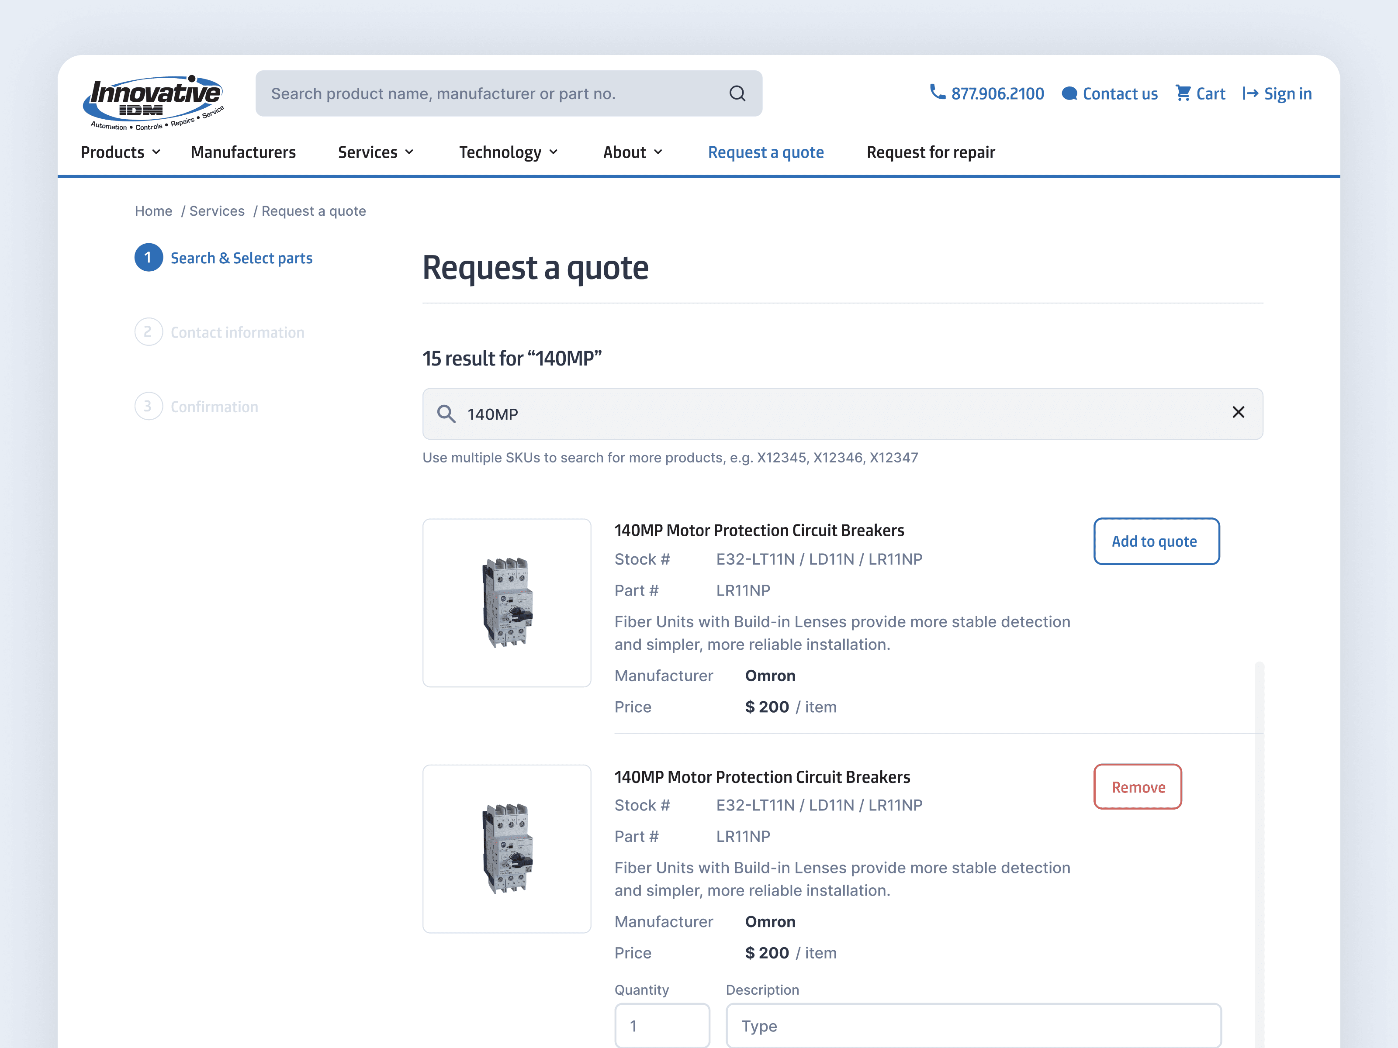Screen dimensions: 1398x1048
Task: Expand the Services dropdown menu
Action: (x=375, y=152)
